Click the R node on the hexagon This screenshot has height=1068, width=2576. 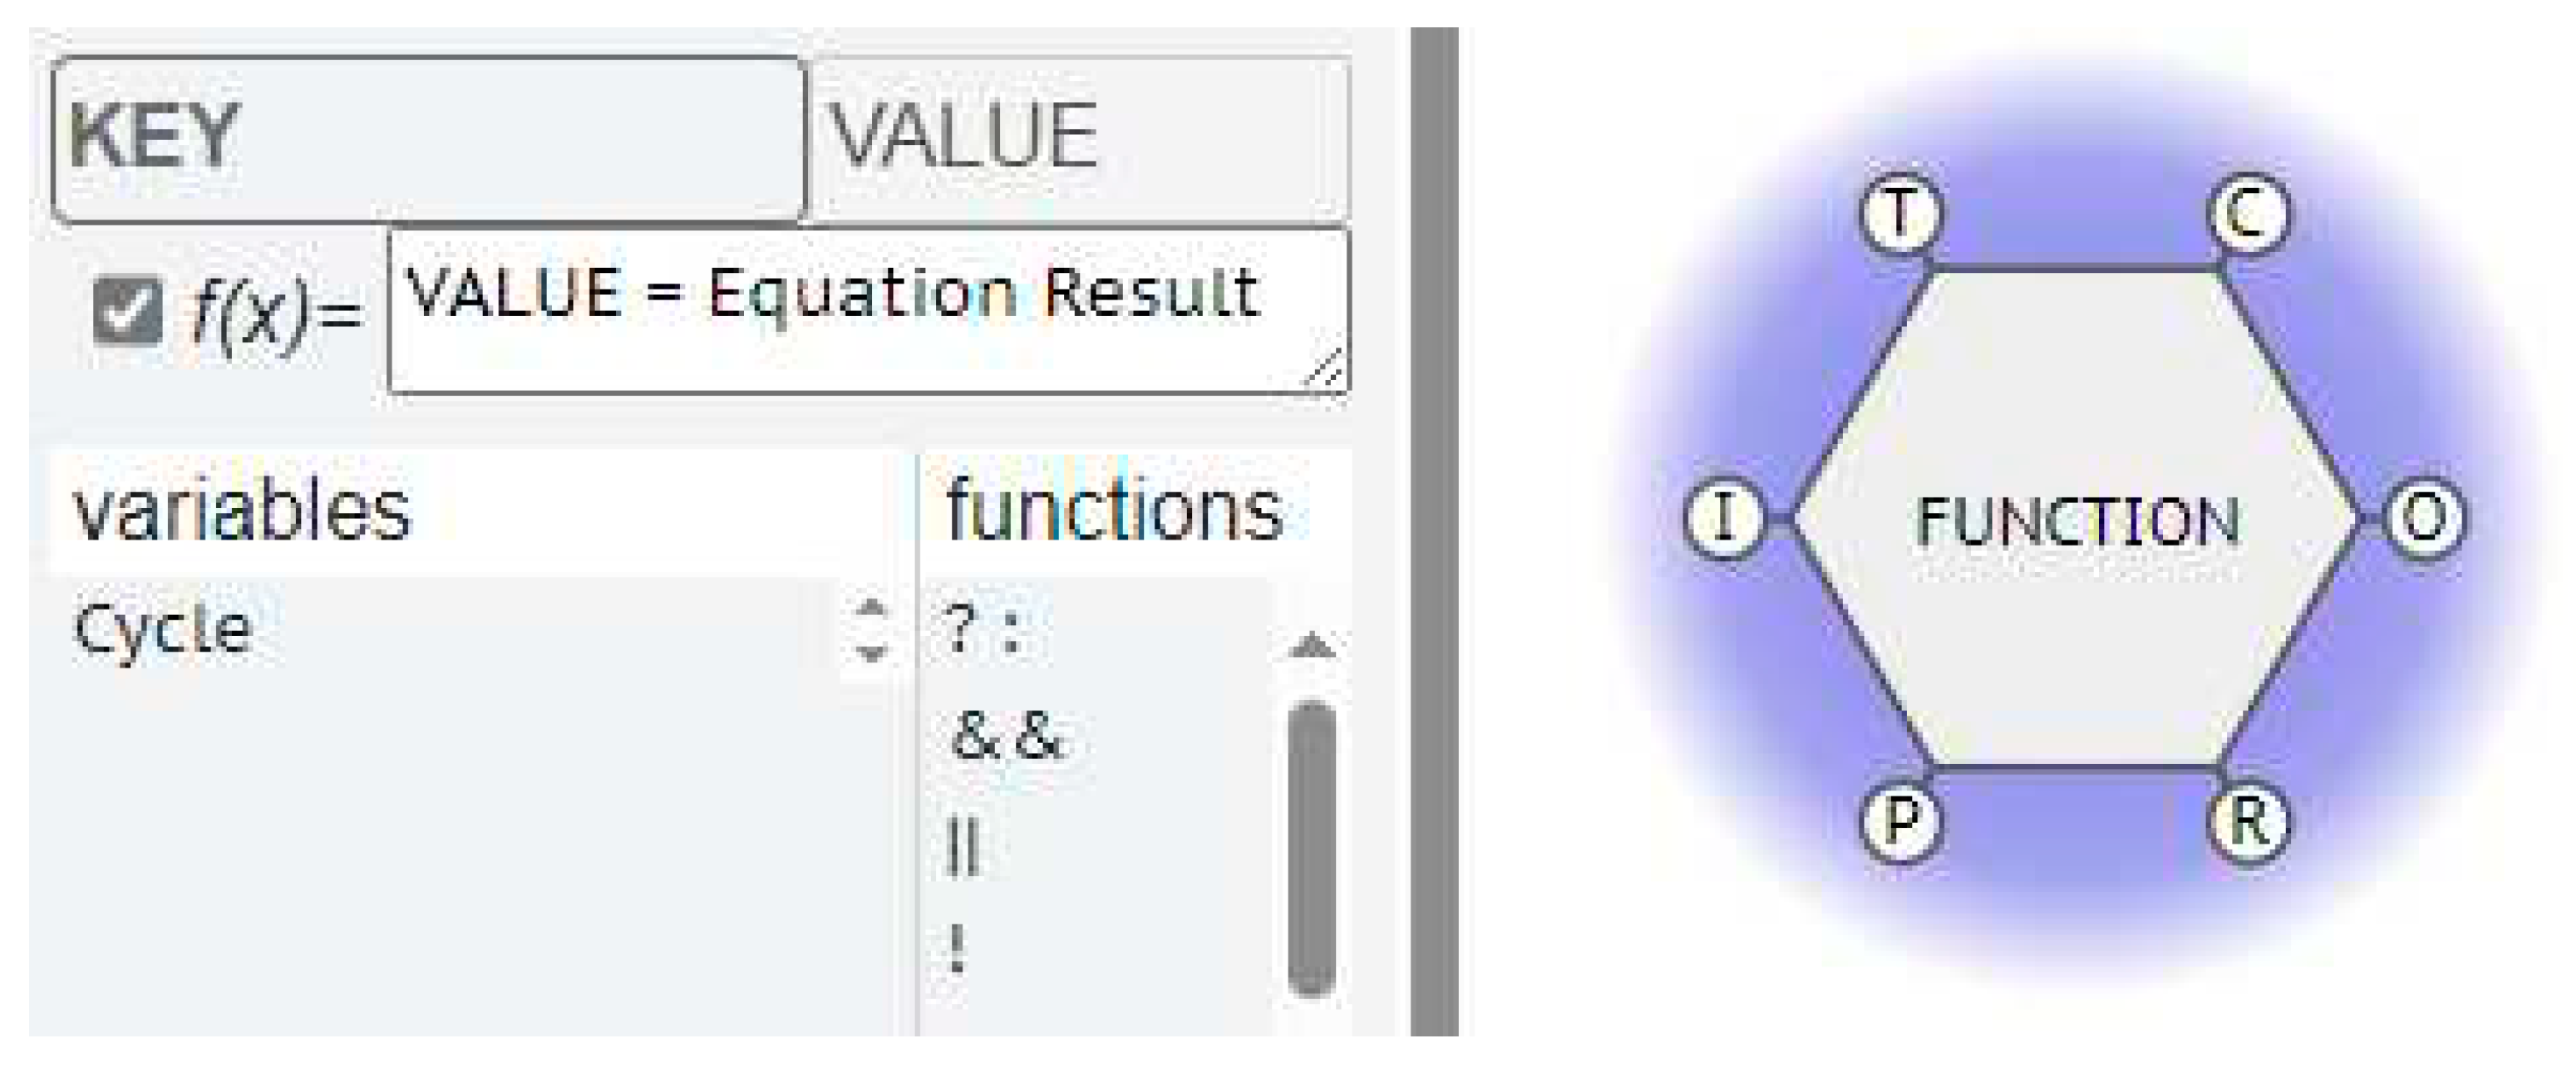click(2248, 820)
